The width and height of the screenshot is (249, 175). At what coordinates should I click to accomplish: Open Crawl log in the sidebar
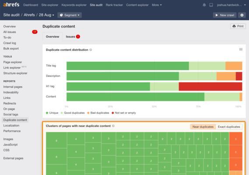tap(10, 43)
